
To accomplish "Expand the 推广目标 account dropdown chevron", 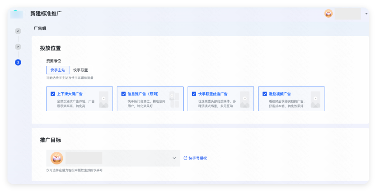I will click(174, 158).
